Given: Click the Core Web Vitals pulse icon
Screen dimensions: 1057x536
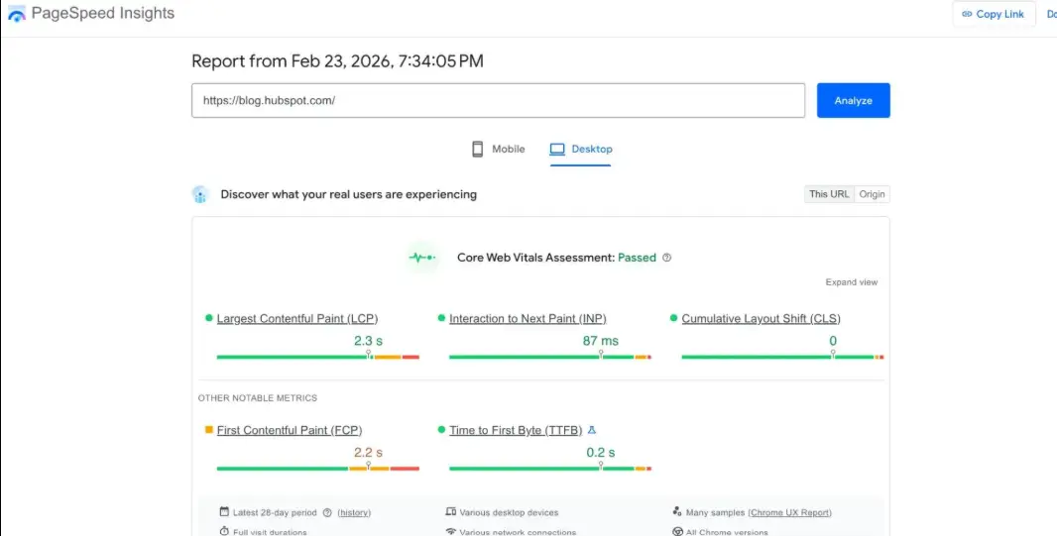Looking at the screenshot, I should coord(422,258).
